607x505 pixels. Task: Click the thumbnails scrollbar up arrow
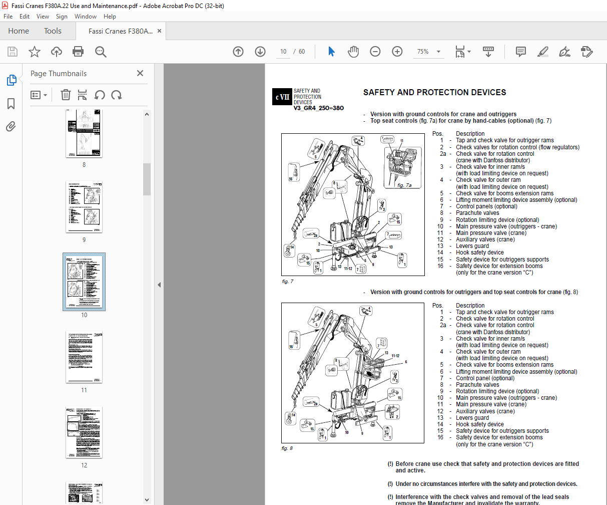(x=147, y=114)
